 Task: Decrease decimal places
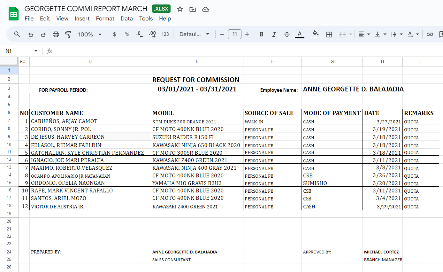click(140, 34)
